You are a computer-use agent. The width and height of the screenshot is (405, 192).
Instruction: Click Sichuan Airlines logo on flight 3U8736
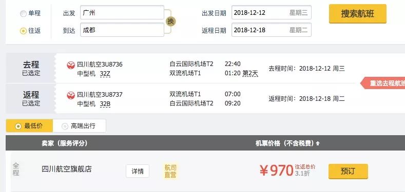pos(71,65)
